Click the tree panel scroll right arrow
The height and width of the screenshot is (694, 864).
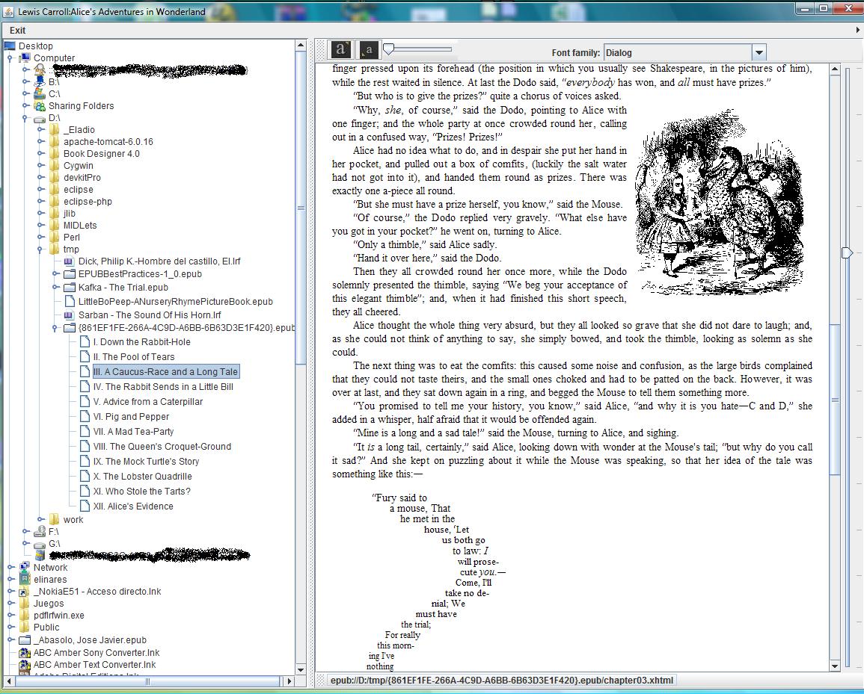[x=289, y=681]
